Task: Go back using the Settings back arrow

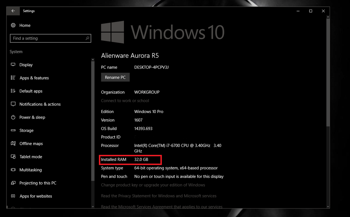Action: point(13,11)
